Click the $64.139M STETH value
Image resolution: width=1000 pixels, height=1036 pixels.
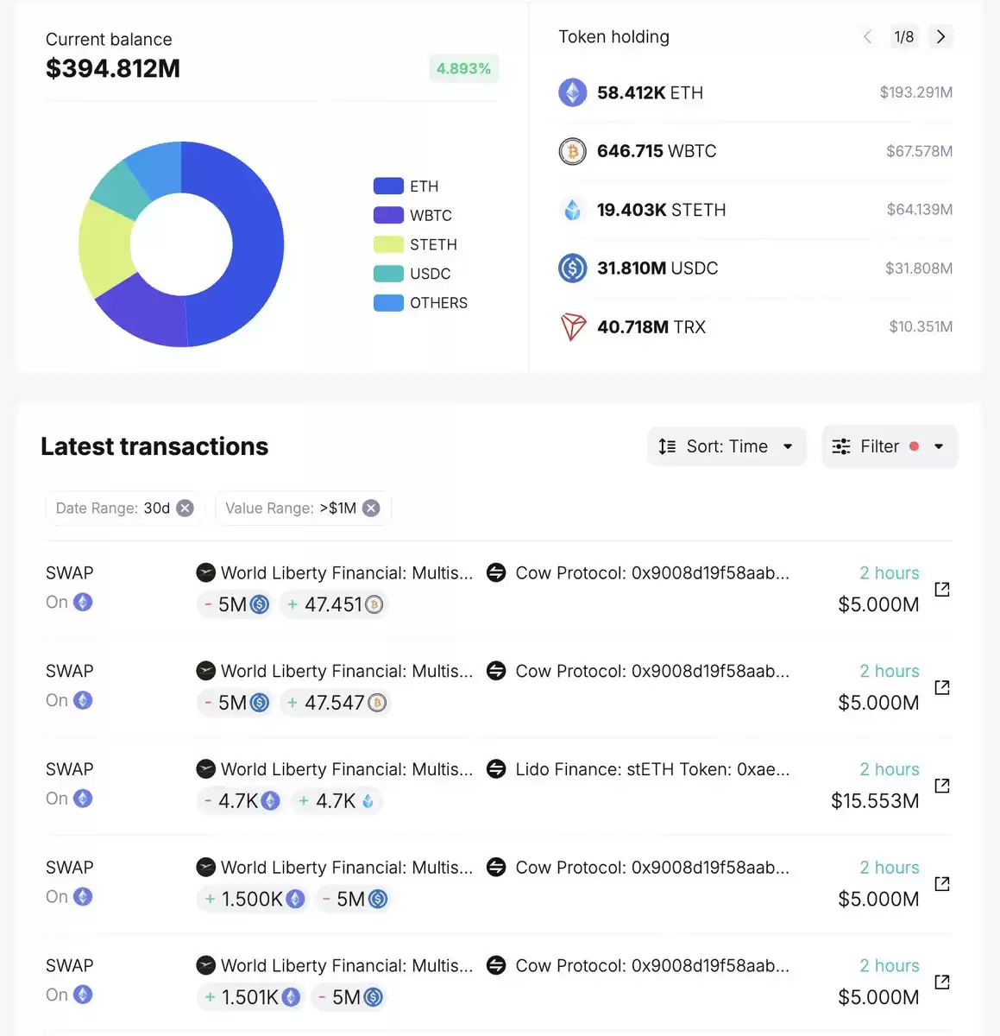point(920,210)
